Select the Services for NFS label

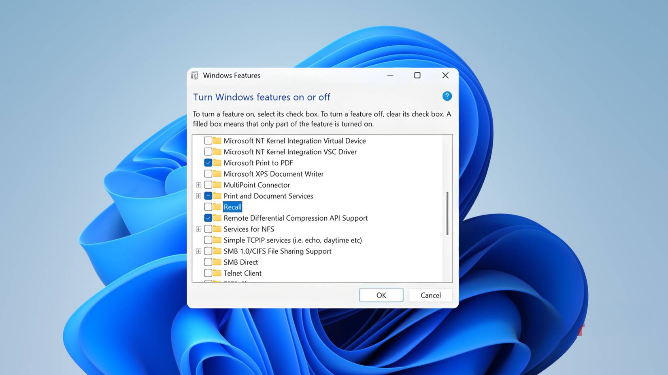tap(249, 229)
